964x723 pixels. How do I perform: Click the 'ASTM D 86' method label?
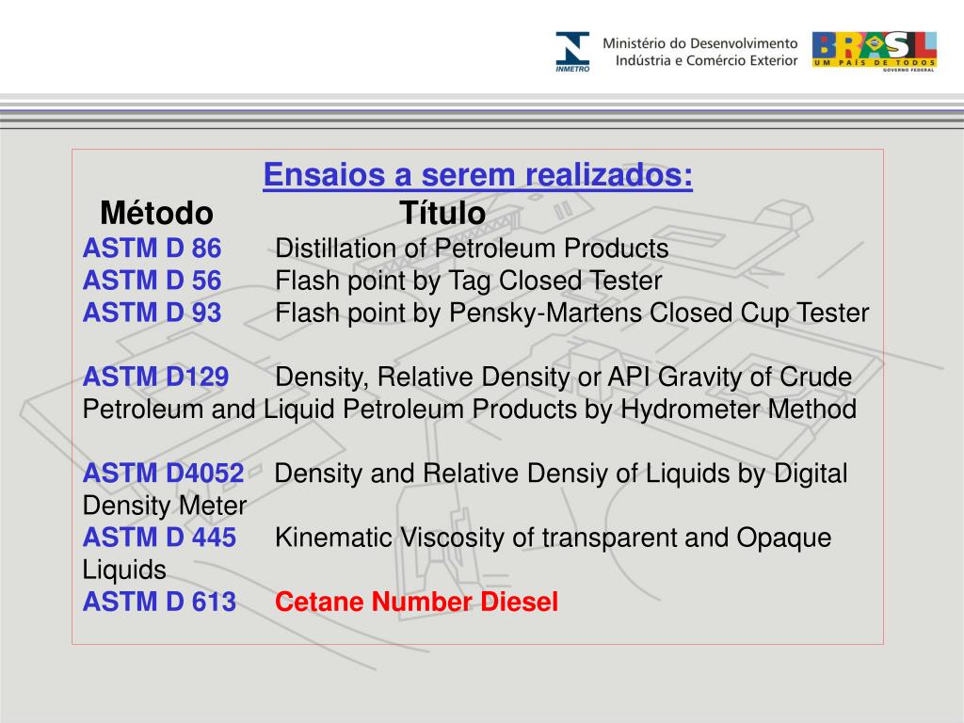(x=152, y=249)
